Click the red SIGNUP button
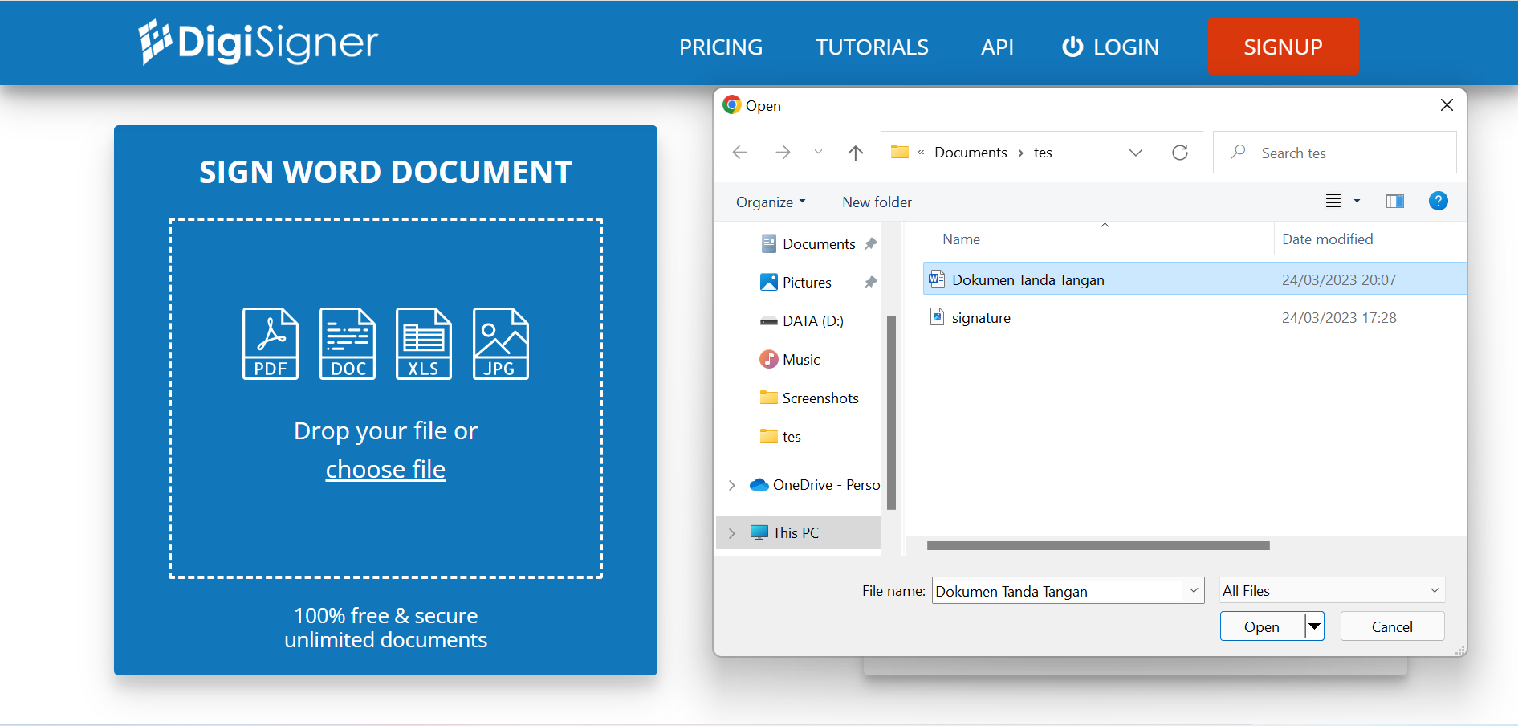The width and height of the screenshot is (1518, 726). [1284, 47]
